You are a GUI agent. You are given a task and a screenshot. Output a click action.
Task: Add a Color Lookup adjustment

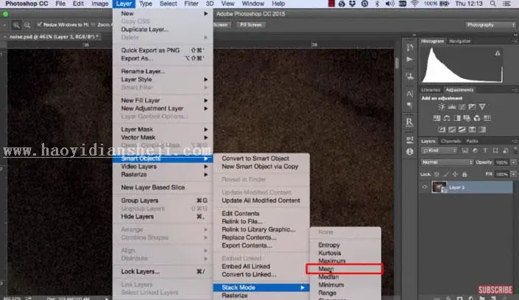click(x=487, y=118)
